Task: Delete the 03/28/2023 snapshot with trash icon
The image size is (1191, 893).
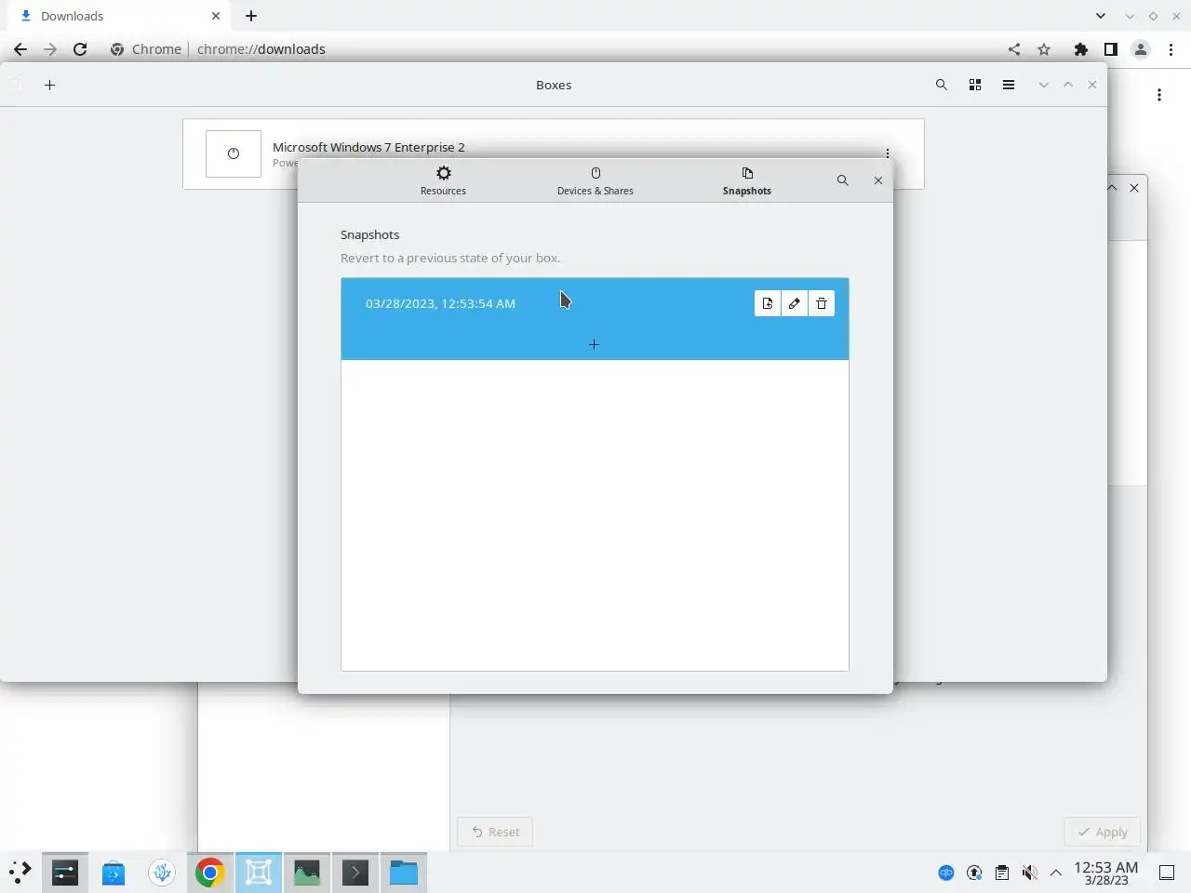Action: tap(822, 303)
